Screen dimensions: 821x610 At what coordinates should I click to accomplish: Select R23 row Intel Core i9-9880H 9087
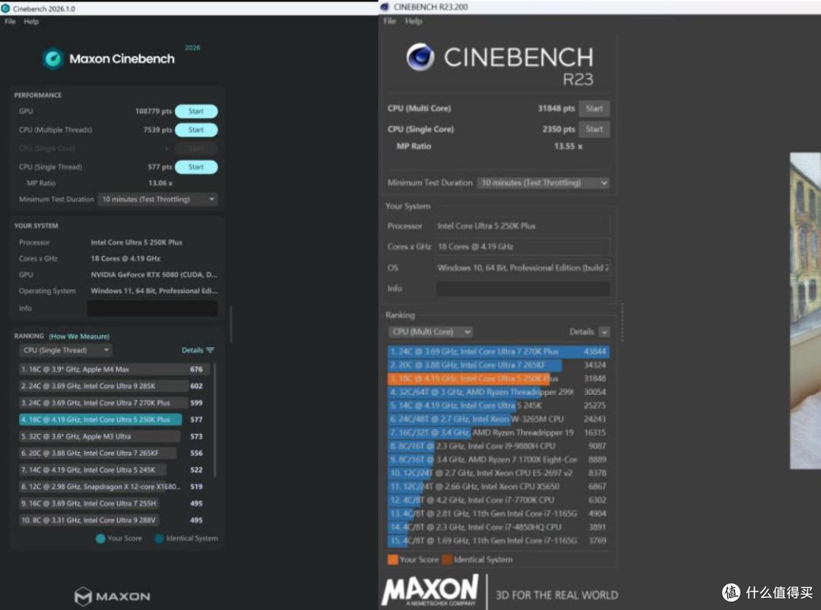499,446
